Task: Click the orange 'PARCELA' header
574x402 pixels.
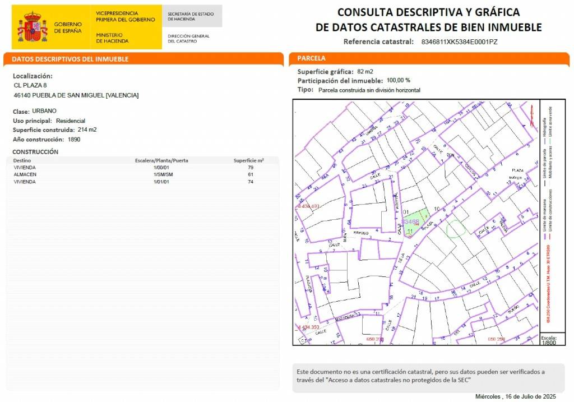Action: [311, 58]
